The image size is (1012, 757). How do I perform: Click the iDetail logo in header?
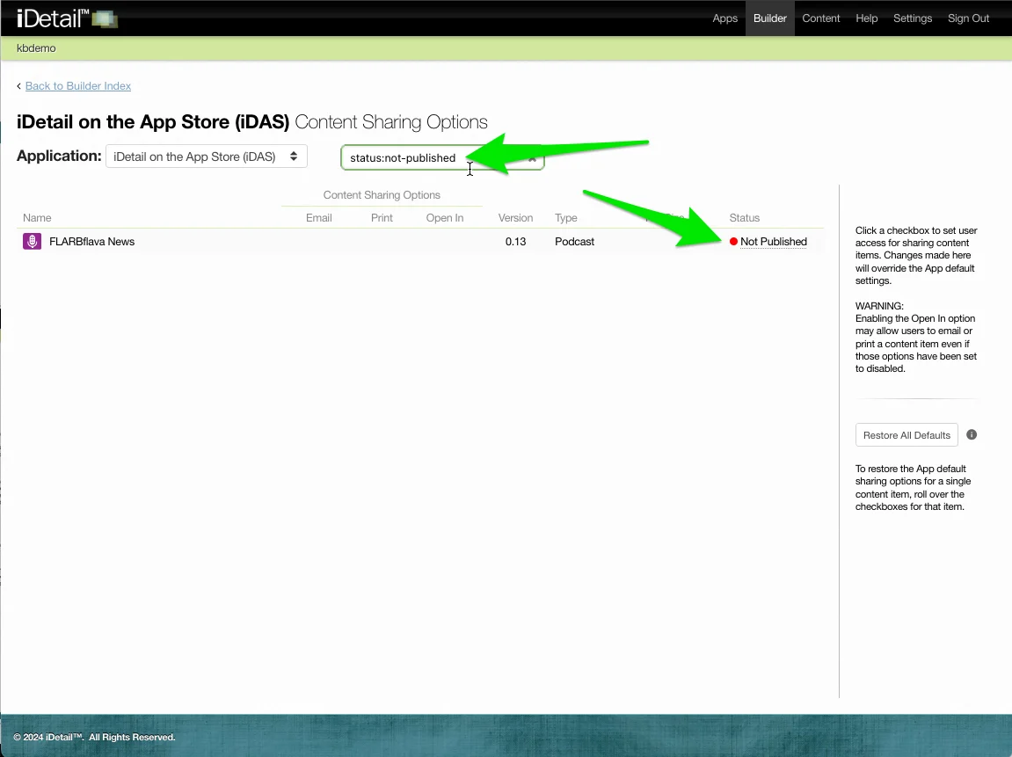pos(67,18)
